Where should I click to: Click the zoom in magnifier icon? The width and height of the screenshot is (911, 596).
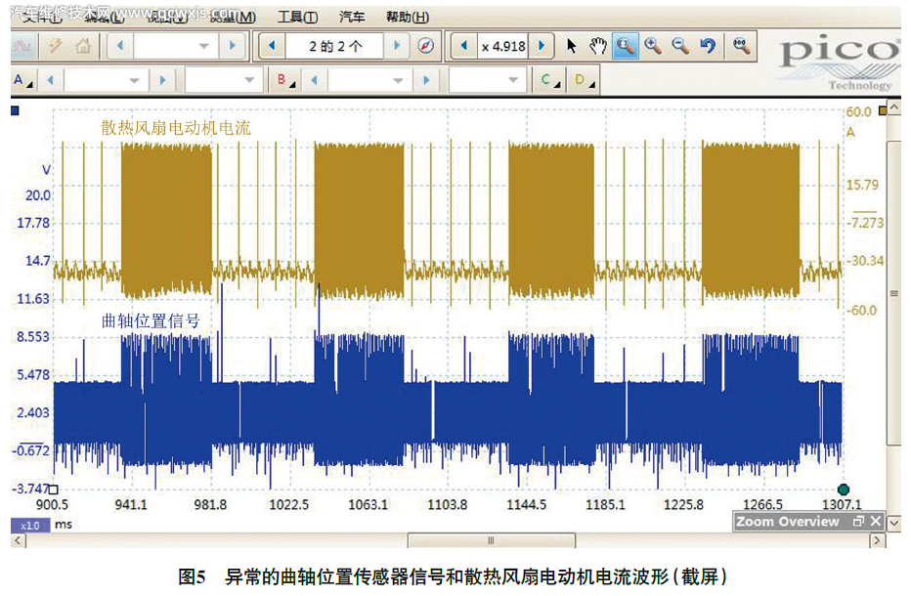tap(652, 46)
